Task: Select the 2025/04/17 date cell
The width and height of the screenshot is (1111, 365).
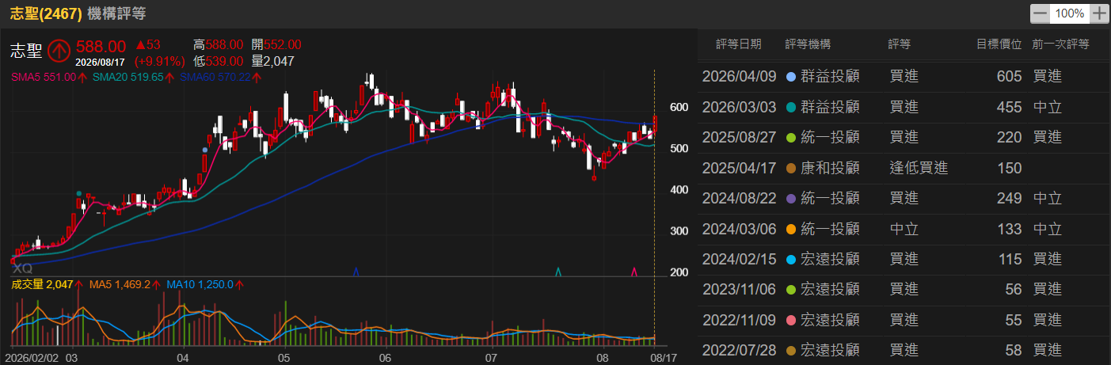Action: [740, 169]
